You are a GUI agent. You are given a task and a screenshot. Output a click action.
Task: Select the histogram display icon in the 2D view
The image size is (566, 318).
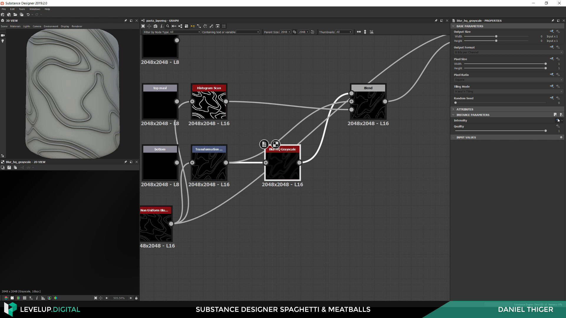tap(43, 298)
